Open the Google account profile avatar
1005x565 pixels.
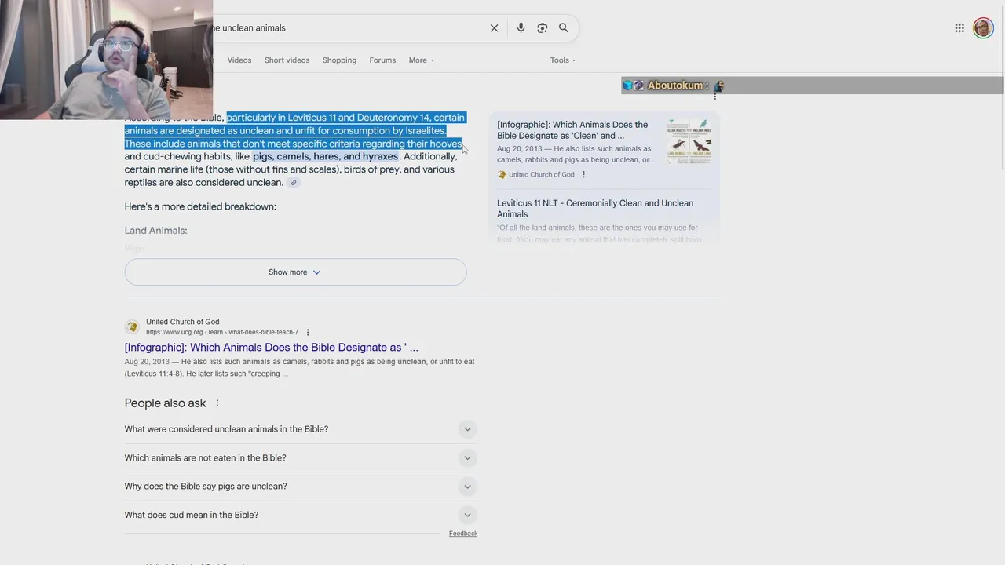point(983,28)
